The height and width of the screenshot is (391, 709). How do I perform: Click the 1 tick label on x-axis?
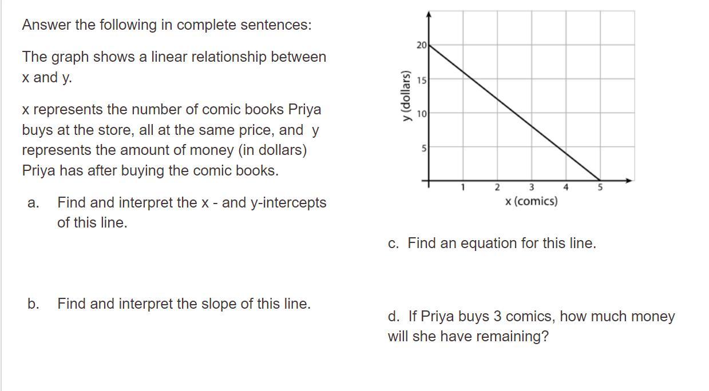(464, 187)
